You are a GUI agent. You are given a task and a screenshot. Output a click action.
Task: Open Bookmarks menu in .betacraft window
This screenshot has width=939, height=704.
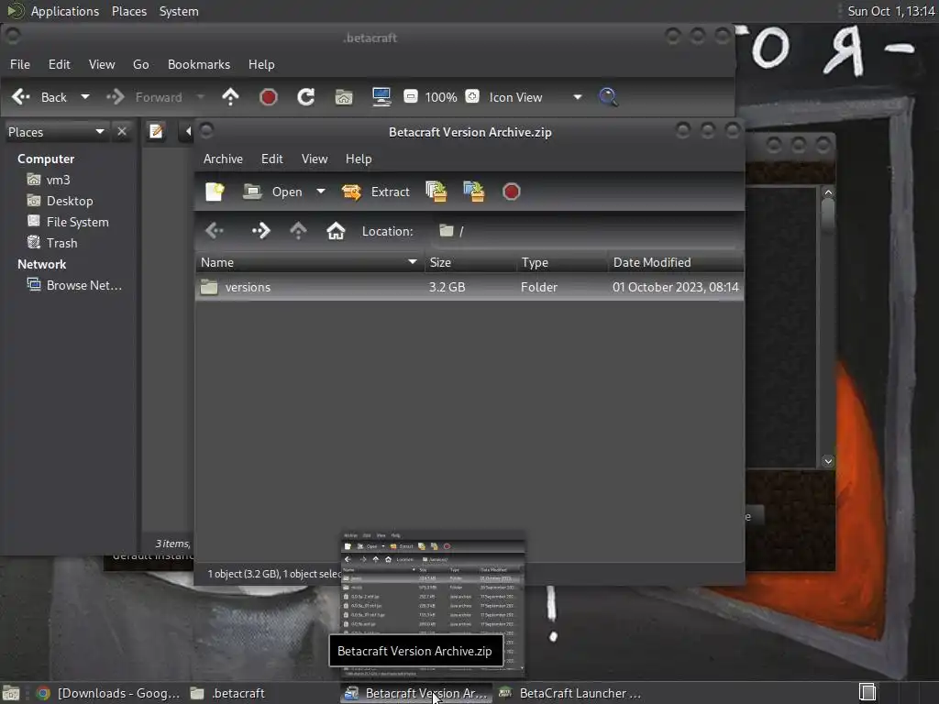199,64
